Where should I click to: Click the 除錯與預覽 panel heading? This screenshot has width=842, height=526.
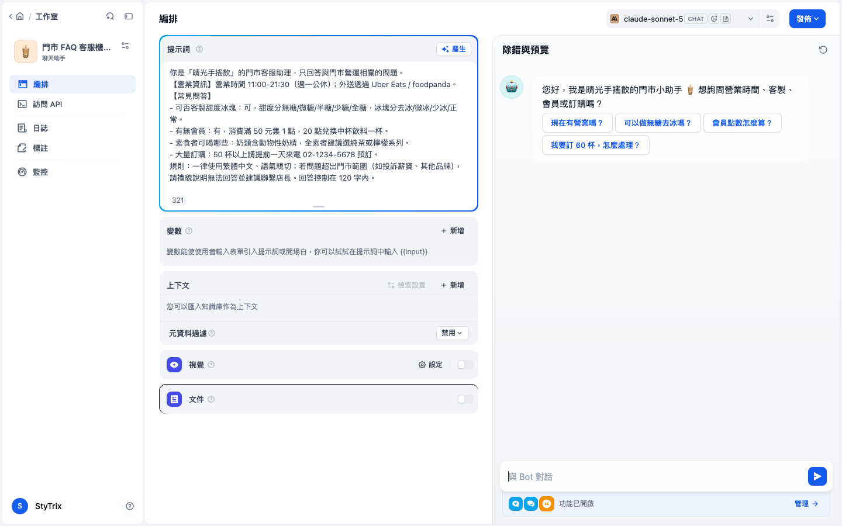coord(526,50)
